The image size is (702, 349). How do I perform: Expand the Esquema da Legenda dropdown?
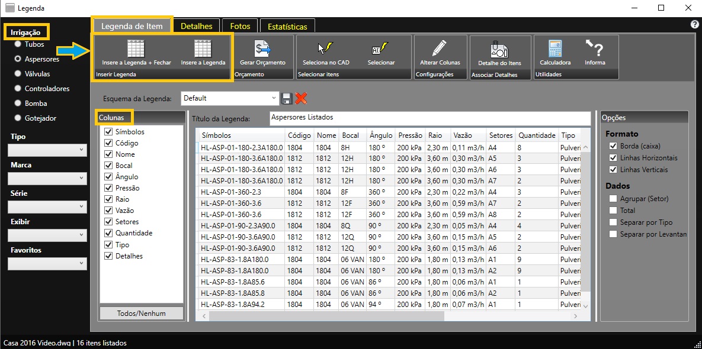(x=273, y=98)
